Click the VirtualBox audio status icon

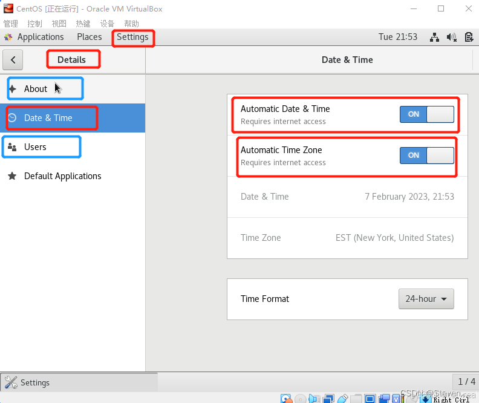coord(314,398)
